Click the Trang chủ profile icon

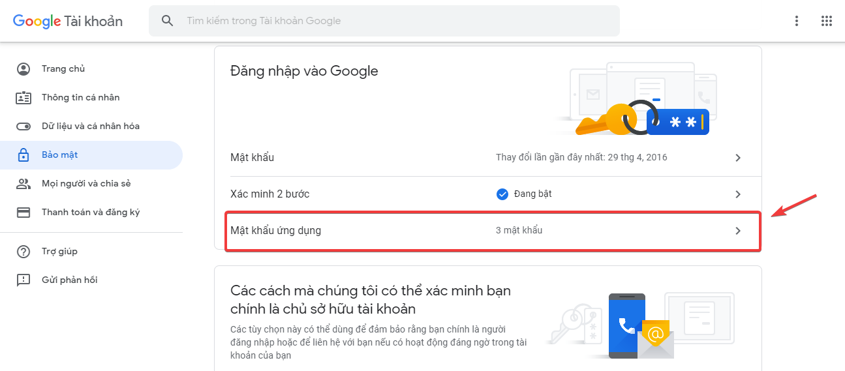23,69
